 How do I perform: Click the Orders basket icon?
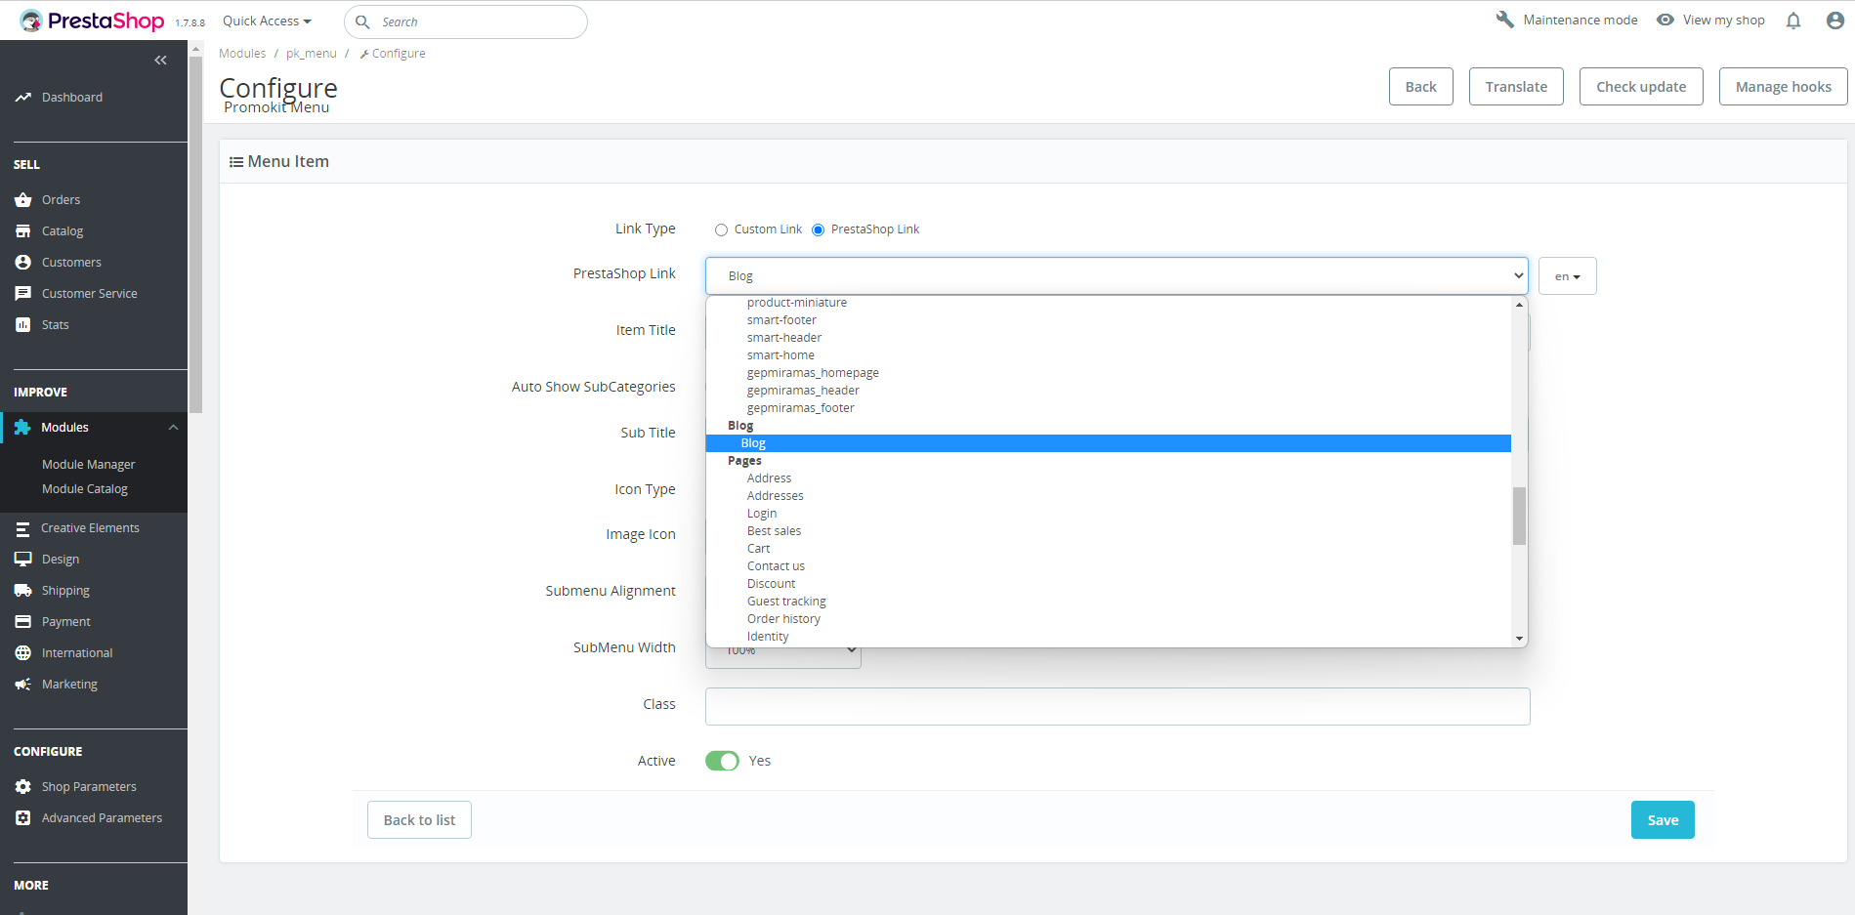click(x=23, y=200)
